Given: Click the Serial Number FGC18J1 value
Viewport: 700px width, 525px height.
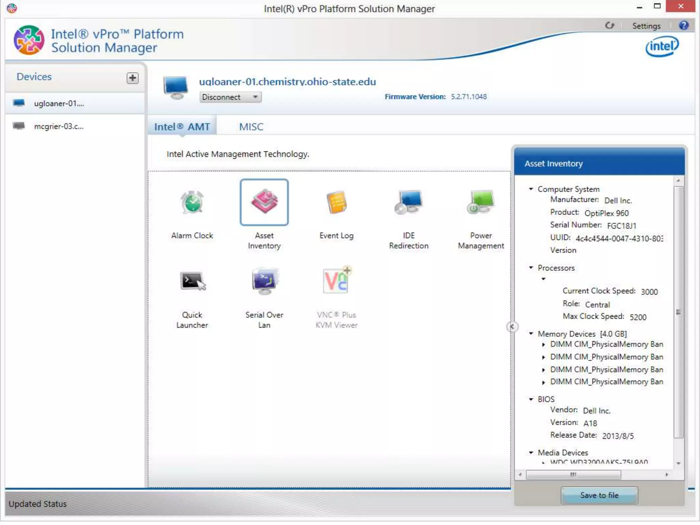Looking at the screenshot, I should click(621, 226).
